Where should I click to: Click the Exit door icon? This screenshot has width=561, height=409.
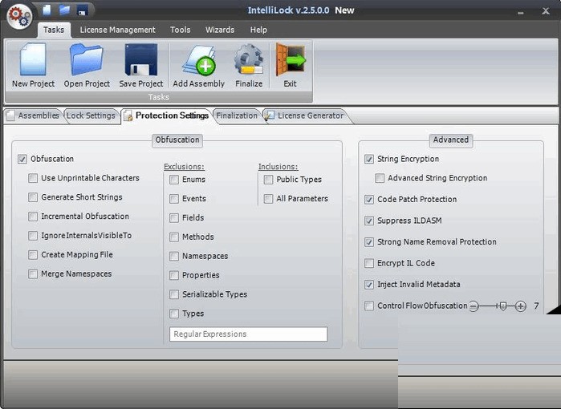291,60
